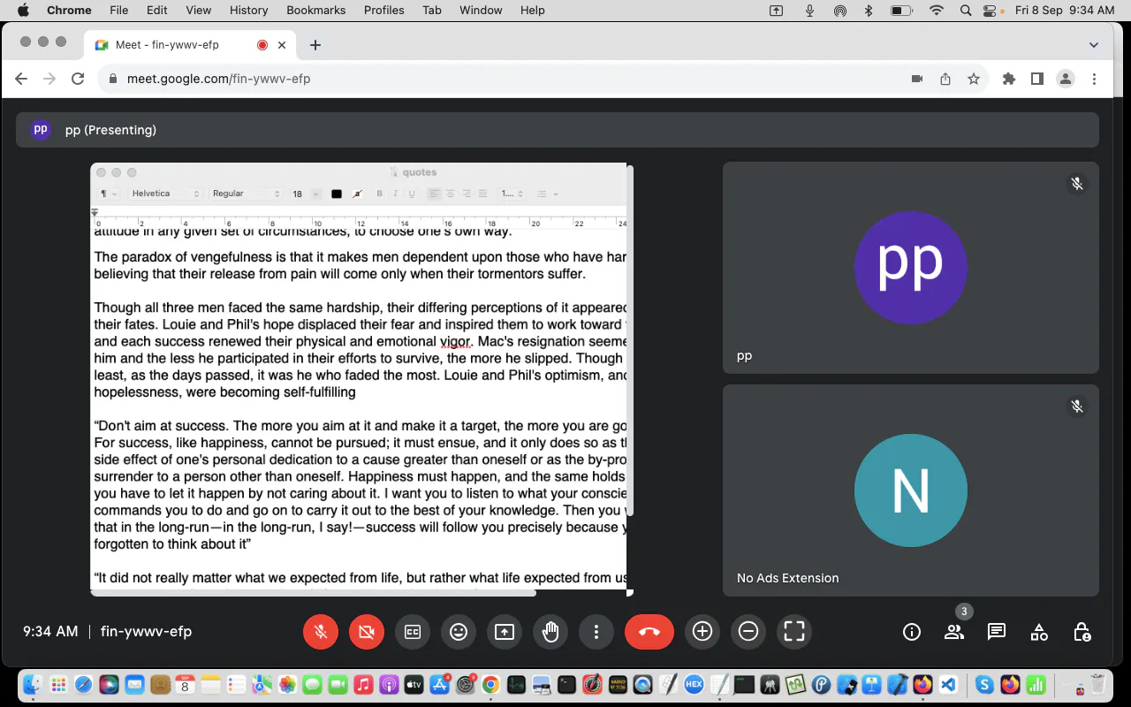
Task: Open macOS Control Center in menu bar
Action: pos(991,10)
